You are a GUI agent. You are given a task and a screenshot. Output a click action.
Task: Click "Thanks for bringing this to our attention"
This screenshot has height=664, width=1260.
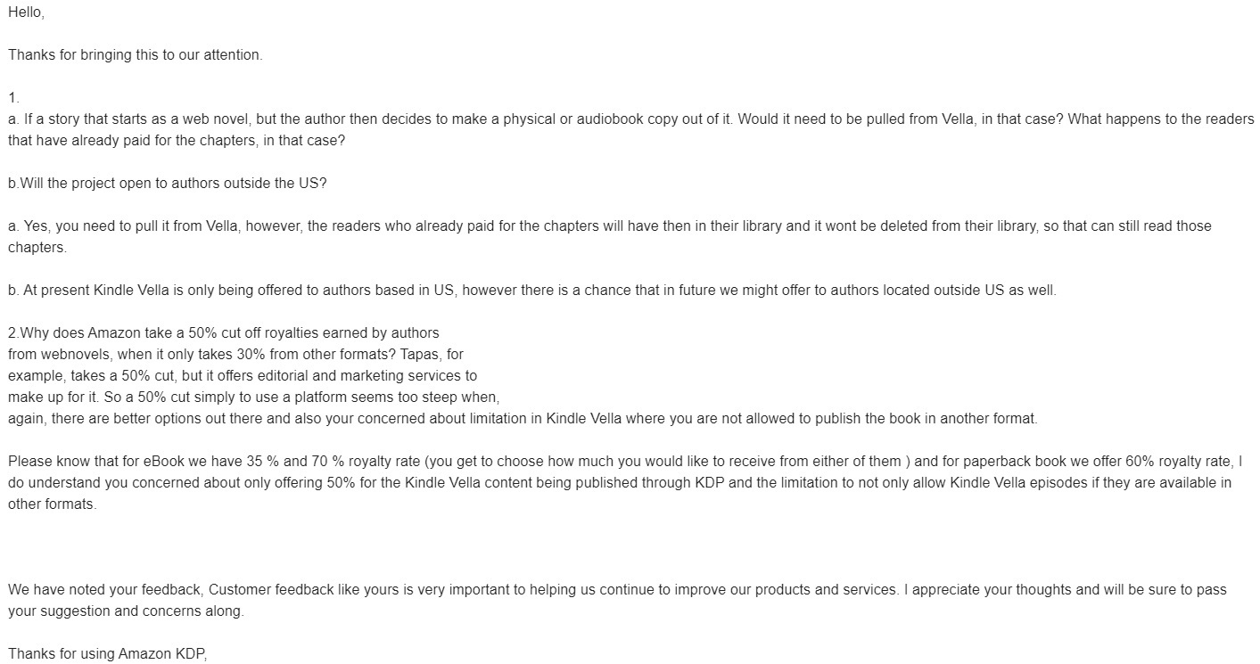[135, 55]
